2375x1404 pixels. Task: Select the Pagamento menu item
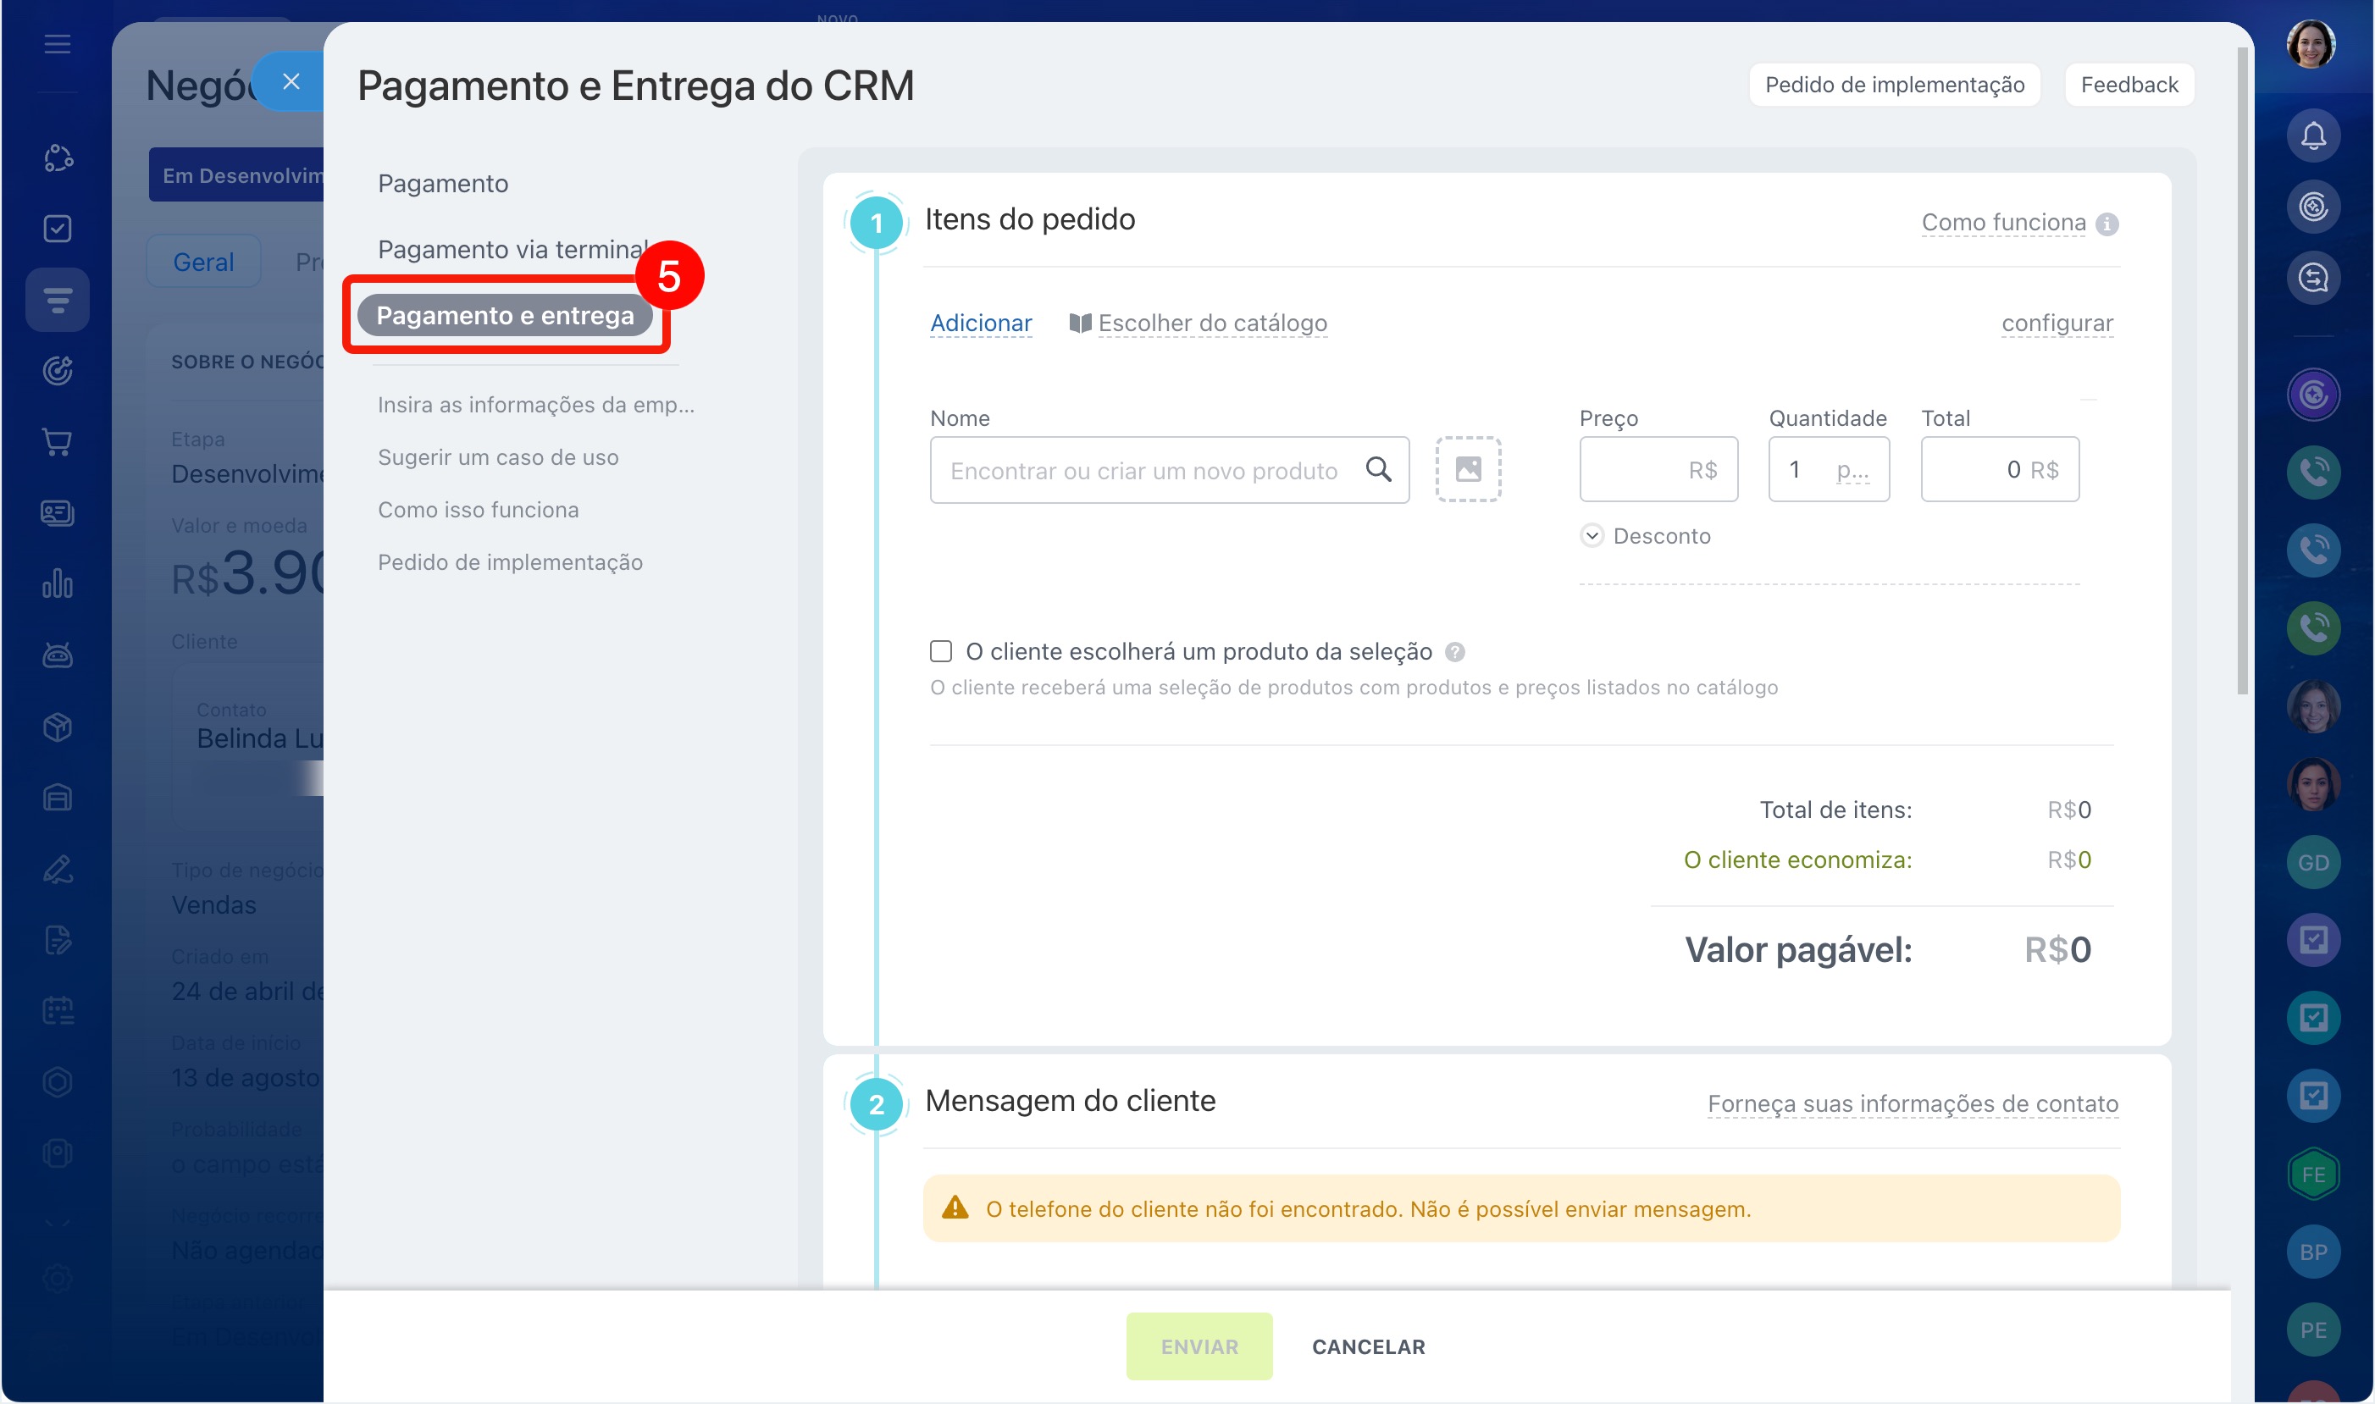pyautogui.click(x=443, y=184)
